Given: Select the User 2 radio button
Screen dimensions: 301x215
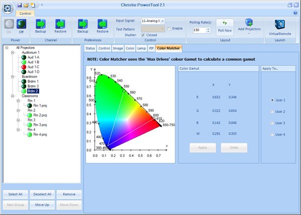Looking at the screenshot, I should [272, 112].
